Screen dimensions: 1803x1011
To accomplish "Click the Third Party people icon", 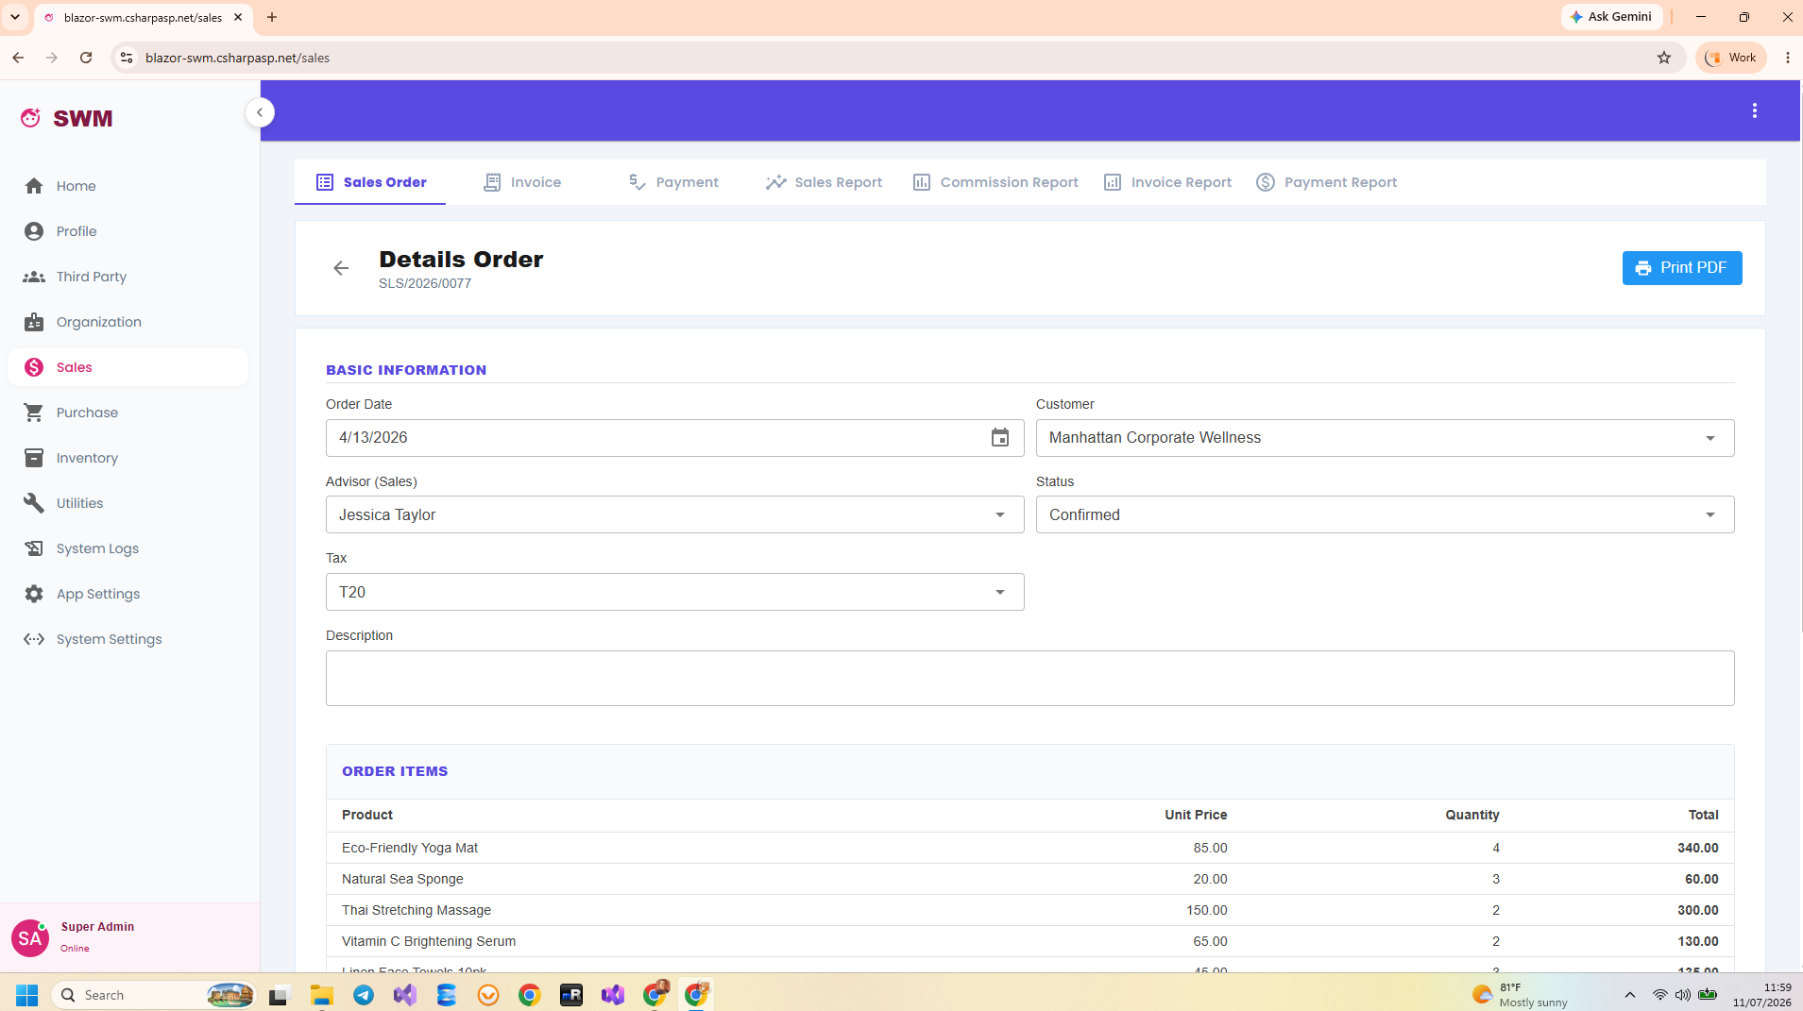I will tap(34, 277).
